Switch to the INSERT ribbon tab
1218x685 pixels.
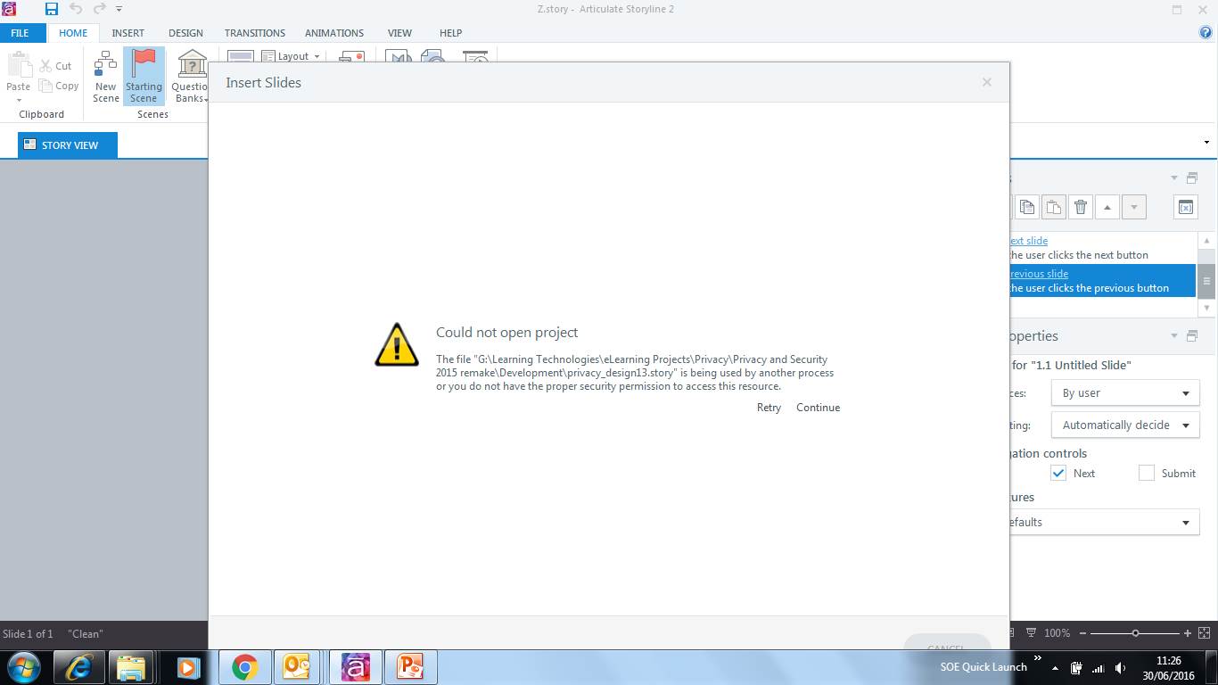(x=128, y=33)
